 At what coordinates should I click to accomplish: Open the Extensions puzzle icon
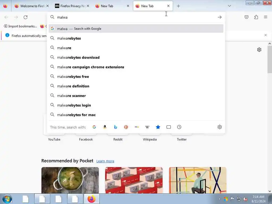[x=256, y=17]
